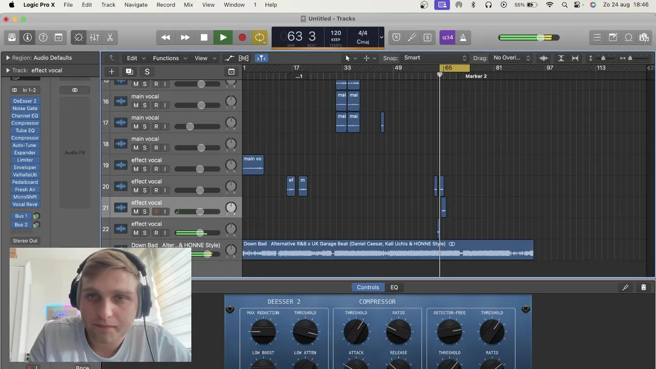The image size is (656, 369).
Task: Select Bus 1 send slot
Action: [x=21, y=216]
